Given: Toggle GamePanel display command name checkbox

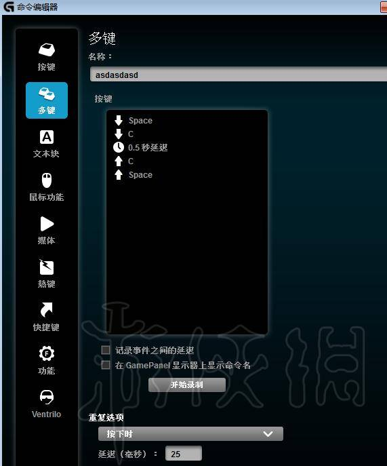Looking at the screenshot, I should (x=106, y=365).
